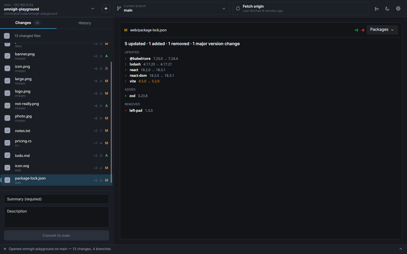Click the vite 4.5.0 to 5.2.0 entry
Screen dimensions: 407x254
(142, 81)
